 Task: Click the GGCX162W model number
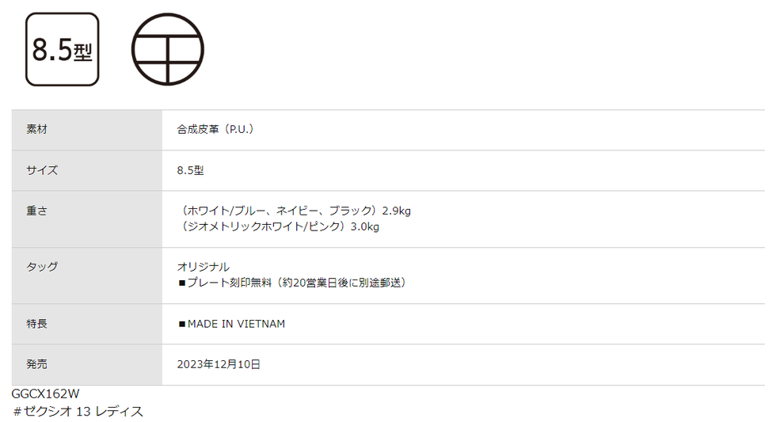click(45, 394)
